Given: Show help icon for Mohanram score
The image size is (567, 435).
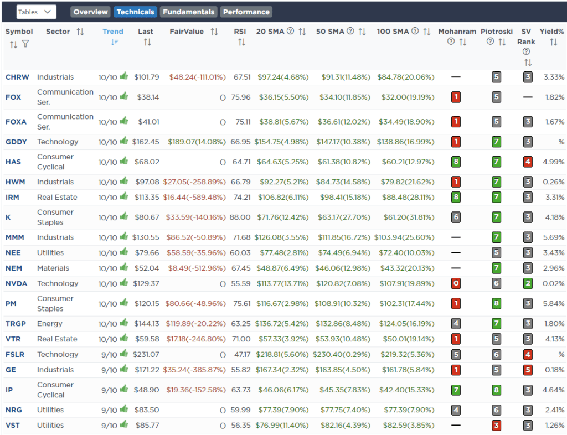Looking at the screenshot, I should (451, 42).
